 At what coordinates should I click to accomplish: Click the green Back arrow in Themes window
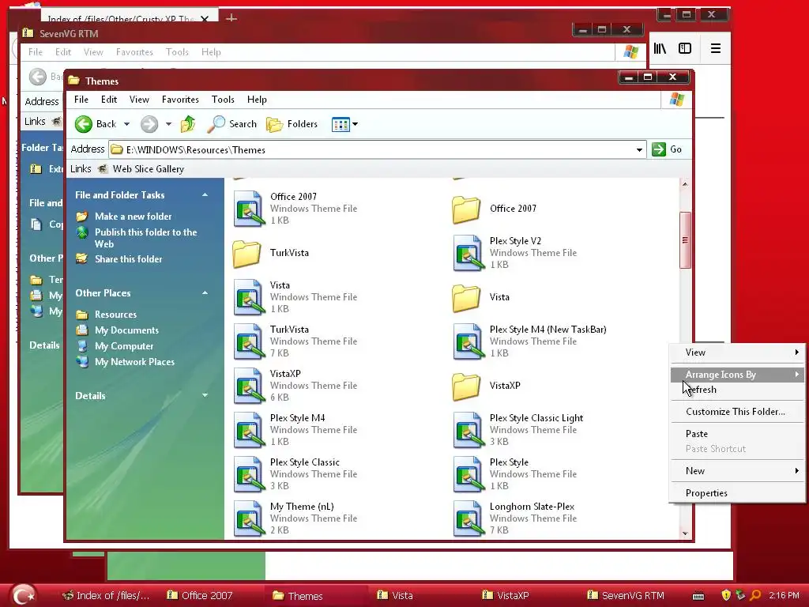[84, 124]
